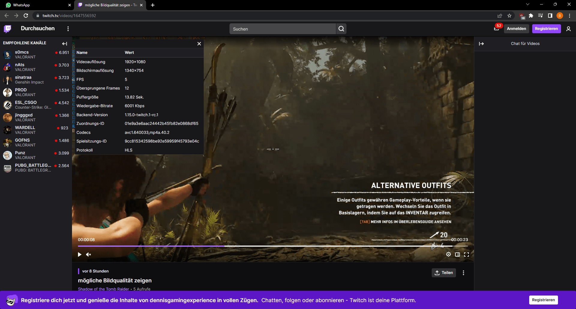Open the PUBG_BATTLEGROUNDS channel
This screenshot has width=576, height=309.
click(x=36, y=168)
